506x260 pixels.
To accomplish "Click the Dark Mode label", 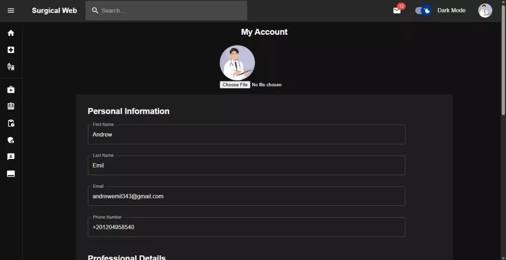I will coord(451,11).
